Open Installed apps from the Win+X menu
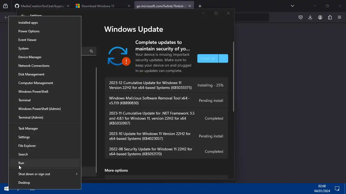346x194 pixels. click(45, 23)
